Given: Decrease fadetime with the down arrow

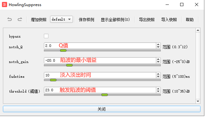Looking at the screenshot, I should [158, 76].
